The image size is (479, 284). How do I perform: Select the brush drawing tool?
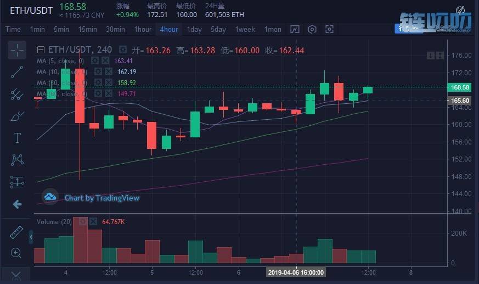(x=17, y=116)
